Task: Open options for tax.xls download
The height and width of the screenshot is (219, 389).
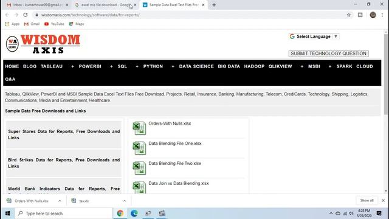Action: (x=125, y=201)
